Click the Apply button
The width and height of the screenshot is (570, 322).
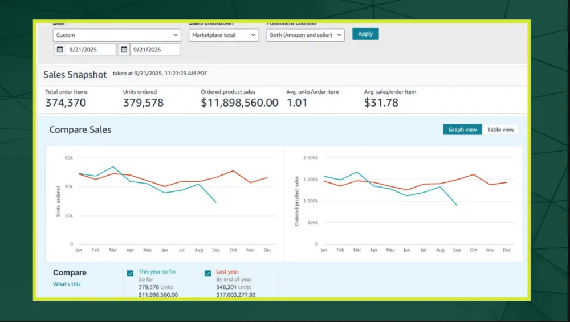pyautogui.click(x=365, y=34)
